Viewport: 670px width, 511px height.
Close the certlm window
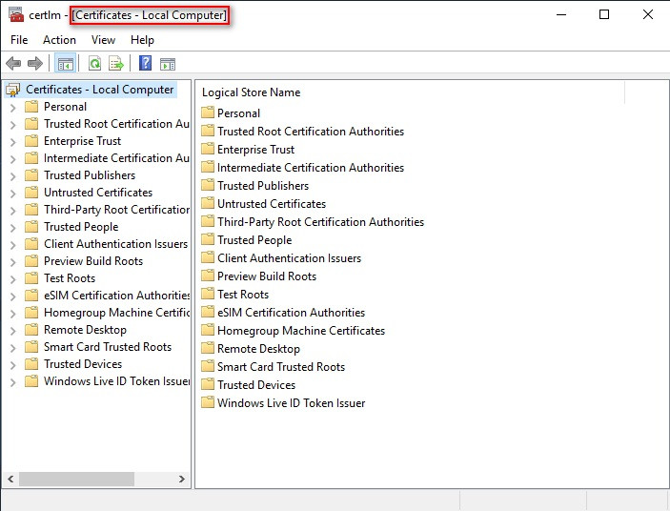tap(648, 14)
